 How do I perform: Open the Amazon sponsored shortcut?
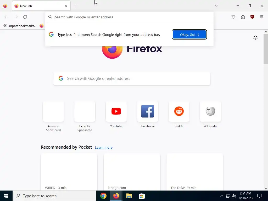click(x=53, y=116)
